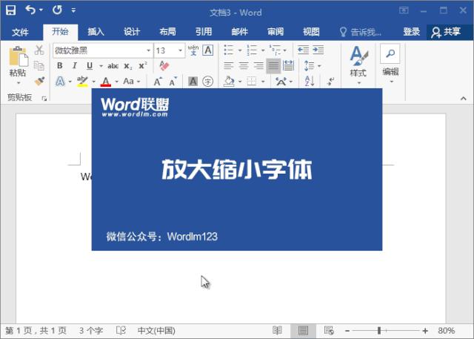Apply borders grid icon
The image size is (474, 339).
coord(252,81)
